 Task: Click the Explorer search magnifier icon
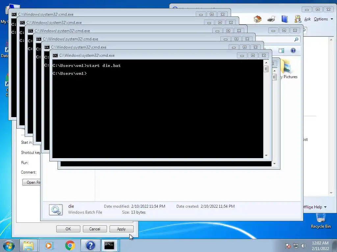point(296,39)
